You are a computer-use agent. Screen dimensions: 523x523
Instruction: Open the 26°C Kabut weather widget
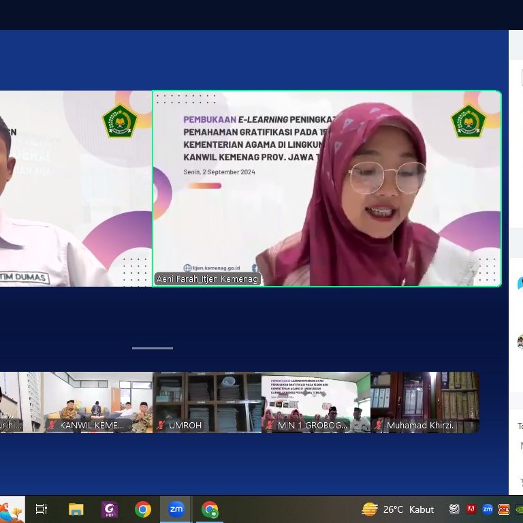pyautogui.click(x=398, y=509)
